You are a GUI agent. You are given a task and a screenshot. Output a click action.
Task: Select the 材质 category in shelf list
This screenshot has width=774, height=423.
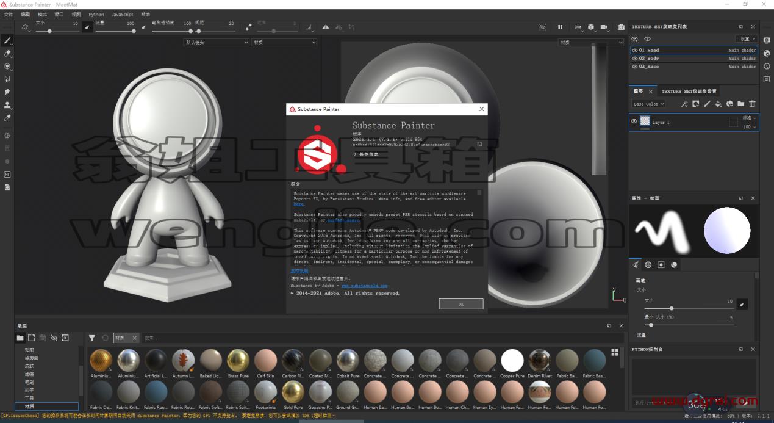pos(46,406)
